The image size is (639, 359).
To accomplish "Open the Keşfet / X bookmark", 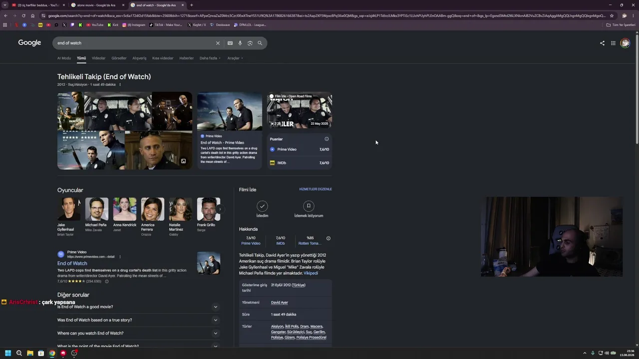I will pos(197,25).
